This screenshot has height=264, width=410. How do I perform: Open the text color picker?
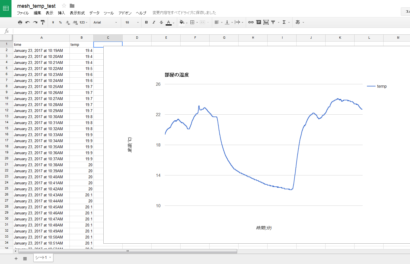coord(169,22)
